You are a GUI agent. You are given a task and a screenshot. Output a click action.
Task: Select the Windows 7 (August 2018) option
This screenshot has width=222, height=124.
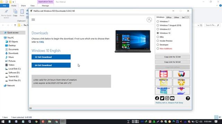[158, 25]
